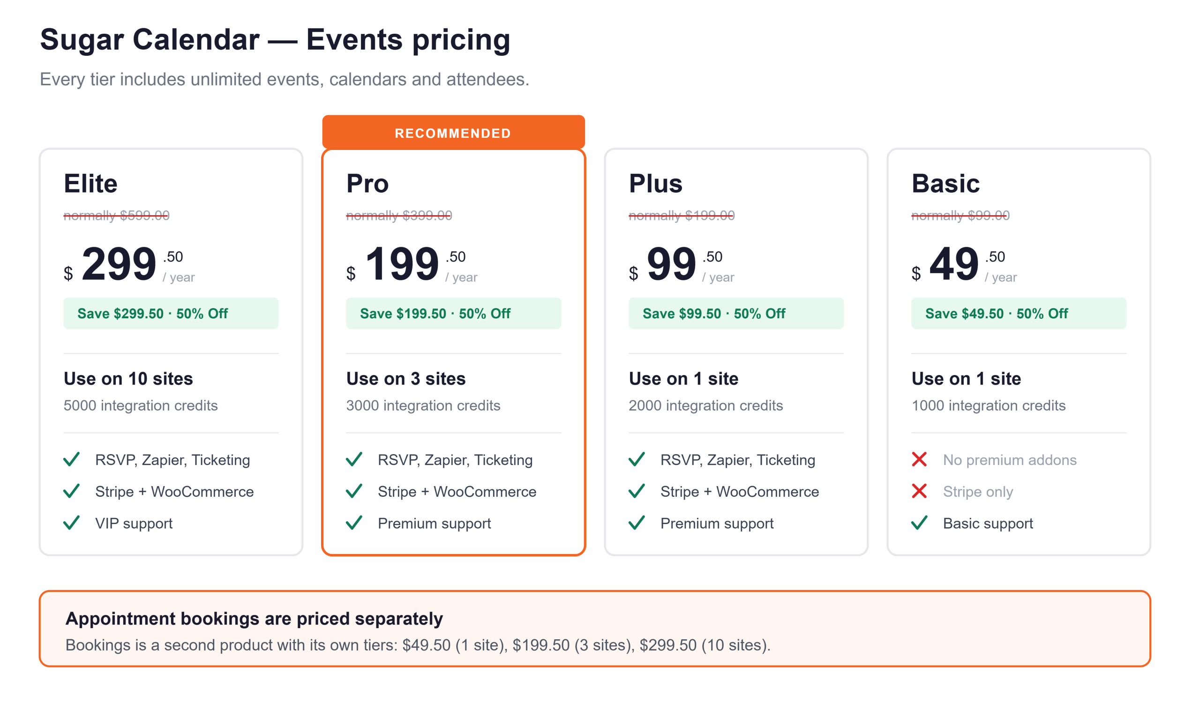1200x704 pixels.
Task: Click the Plus Stripe + WooCommerce checkmark
Action: [x=637, y=491]
